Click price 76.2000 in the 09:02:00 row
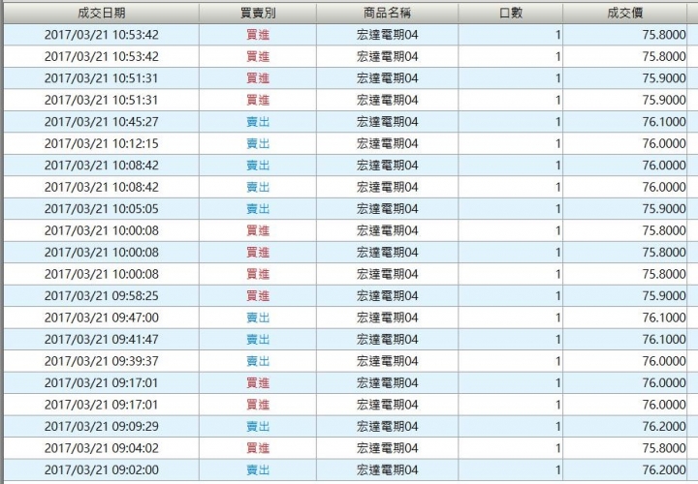 click(664, 470)
